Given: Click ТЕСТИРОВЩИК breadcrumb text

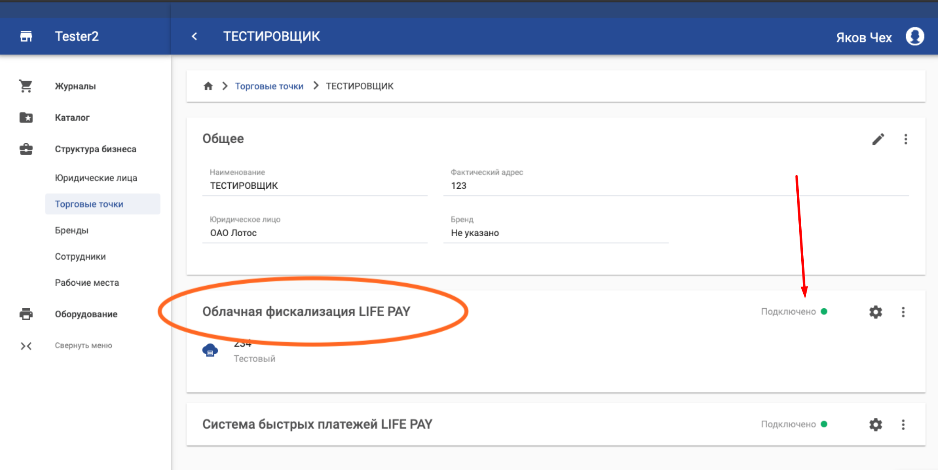Looking at the screenshot, I should [359, 86].
